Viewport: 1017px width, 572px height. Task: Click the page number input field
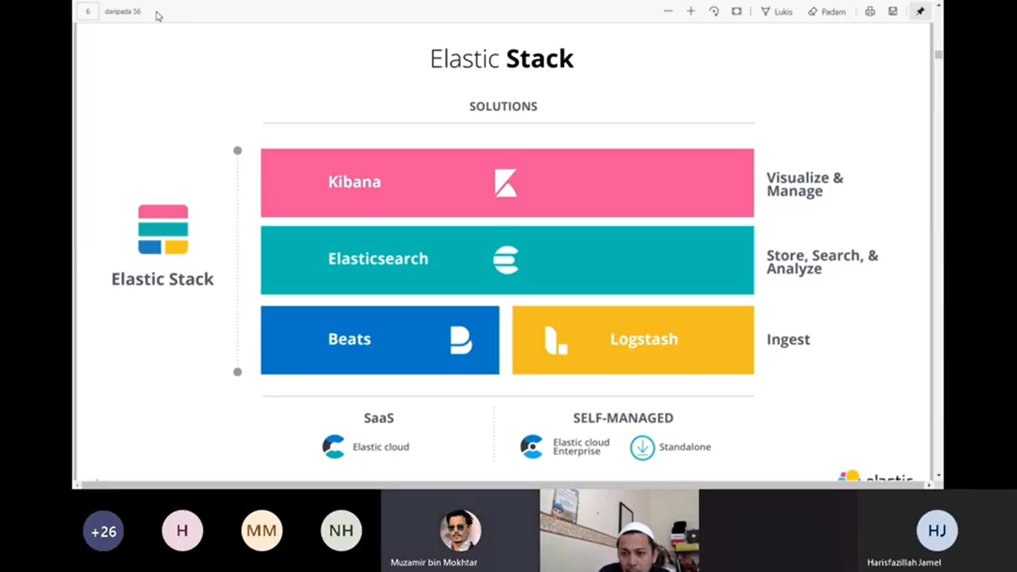pyautogui.click(x=88, y=12)
